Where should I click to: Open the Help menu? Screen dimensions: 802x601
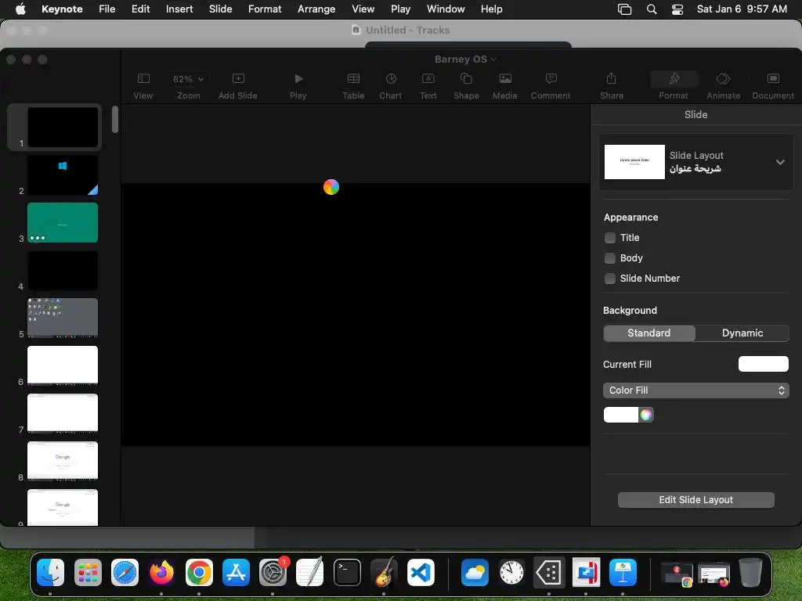pyautogui.click(x=492, y=9)
